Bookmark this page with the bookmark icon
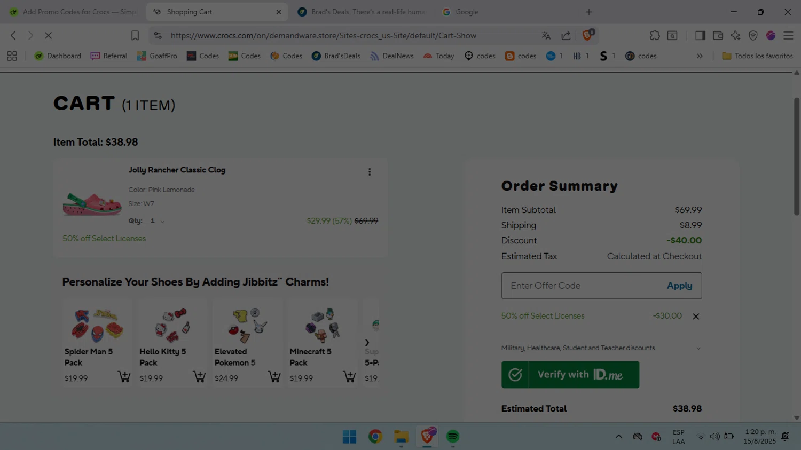 (x=135, y=35)
